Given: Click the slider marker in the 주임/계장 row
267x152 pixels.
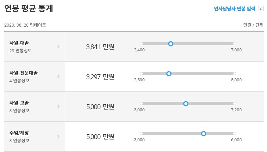Looking at the screenshot, I should click(x=204, y=134).
